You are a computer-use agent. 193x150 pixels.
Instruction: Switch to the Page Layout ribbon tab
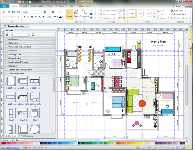pos(37,6)
